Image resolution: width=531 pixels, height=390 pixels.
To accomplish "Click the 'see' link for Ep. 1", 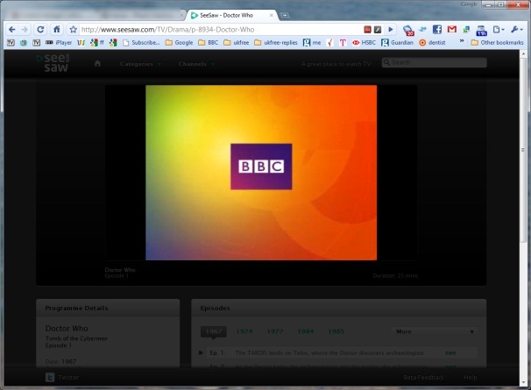I will pos(450,352).
